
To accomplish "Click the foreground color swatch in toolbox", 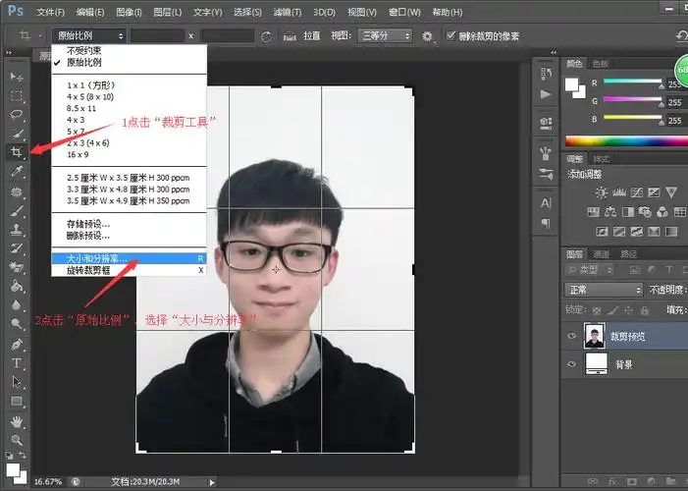I will click(x=13, y=470).
